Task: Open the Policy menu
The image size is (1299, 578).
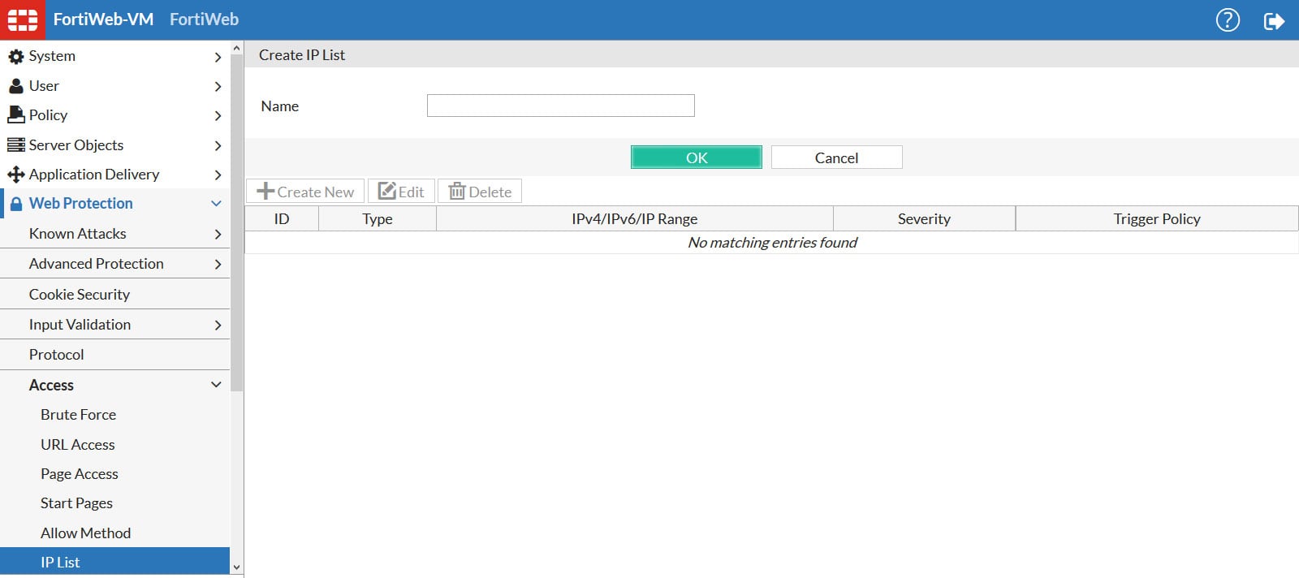Action: [x=115, y=115]
